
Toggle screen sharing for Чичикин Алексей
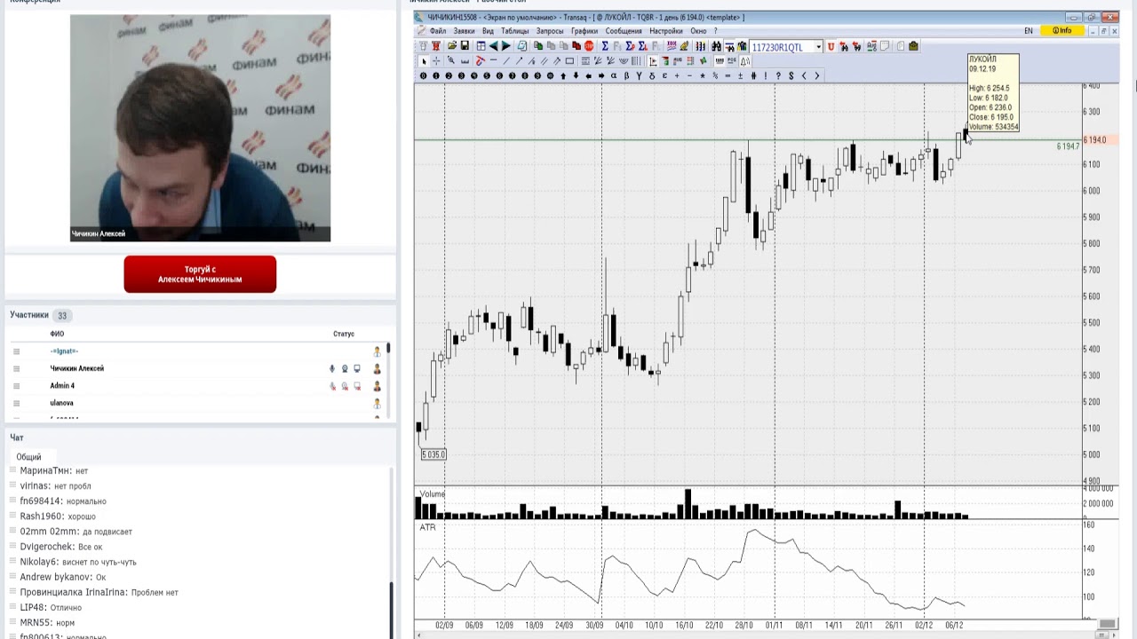[357, 368]
